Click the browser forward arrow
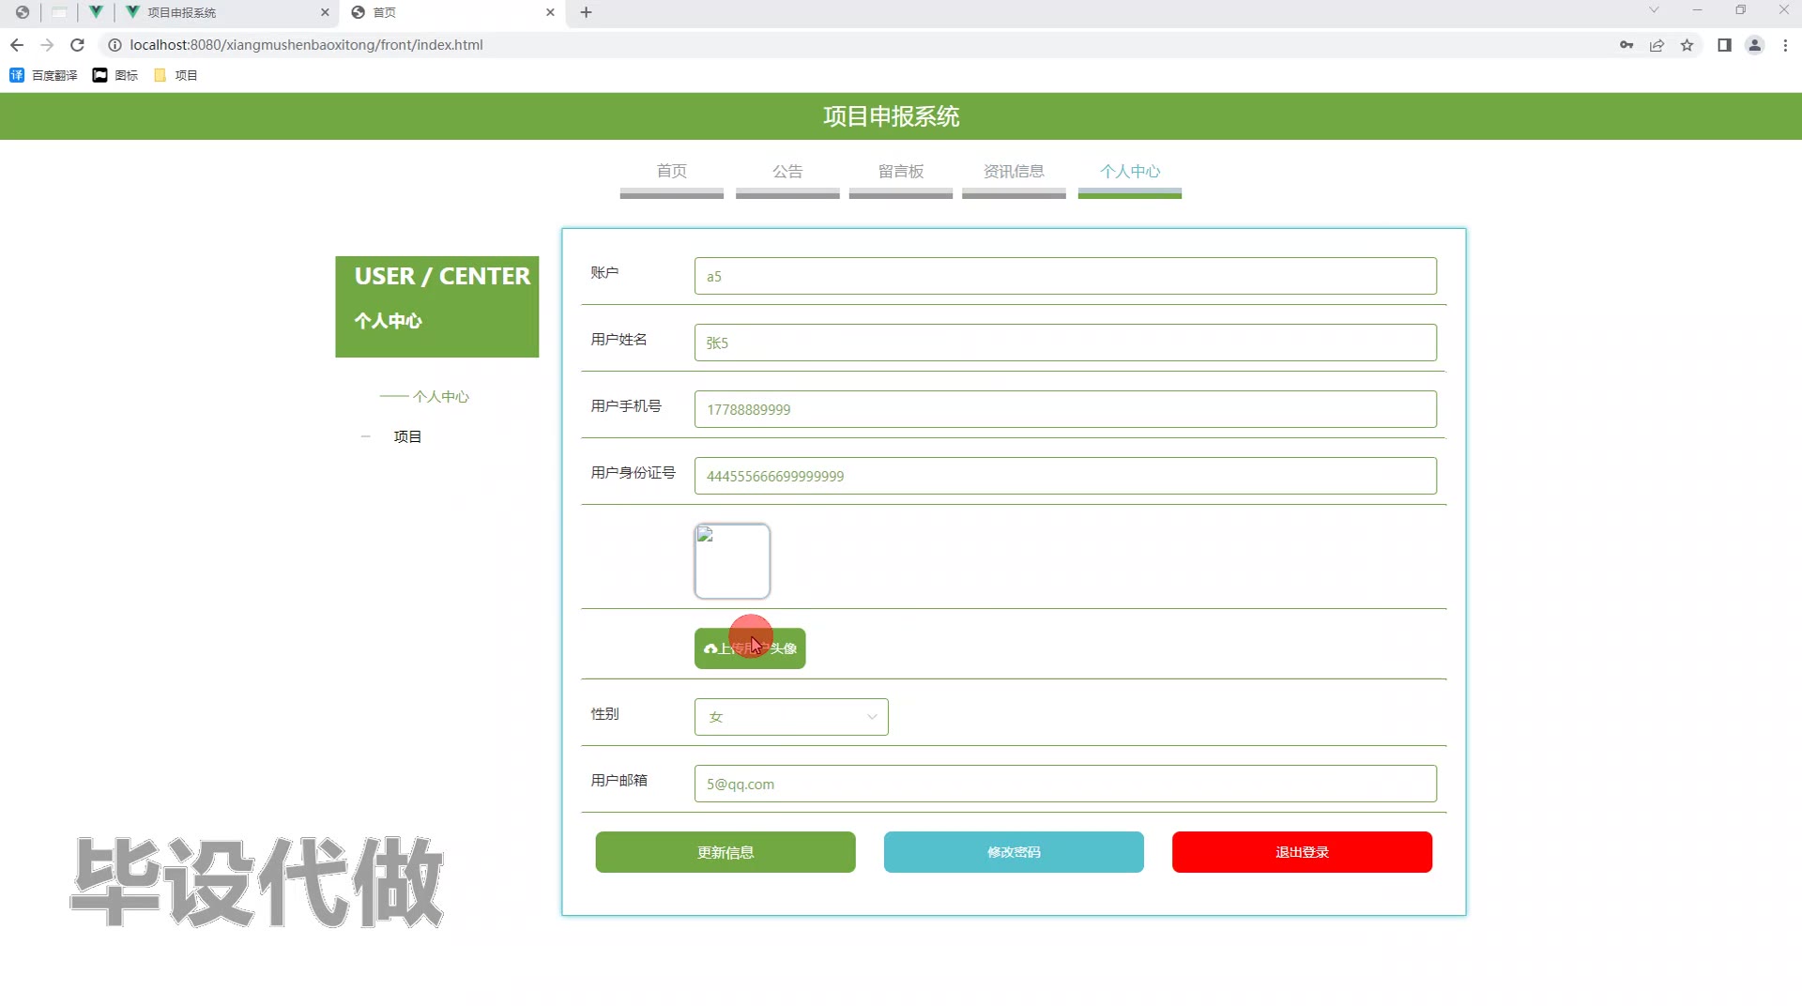 pyautogui.click(x=47, y=45)
